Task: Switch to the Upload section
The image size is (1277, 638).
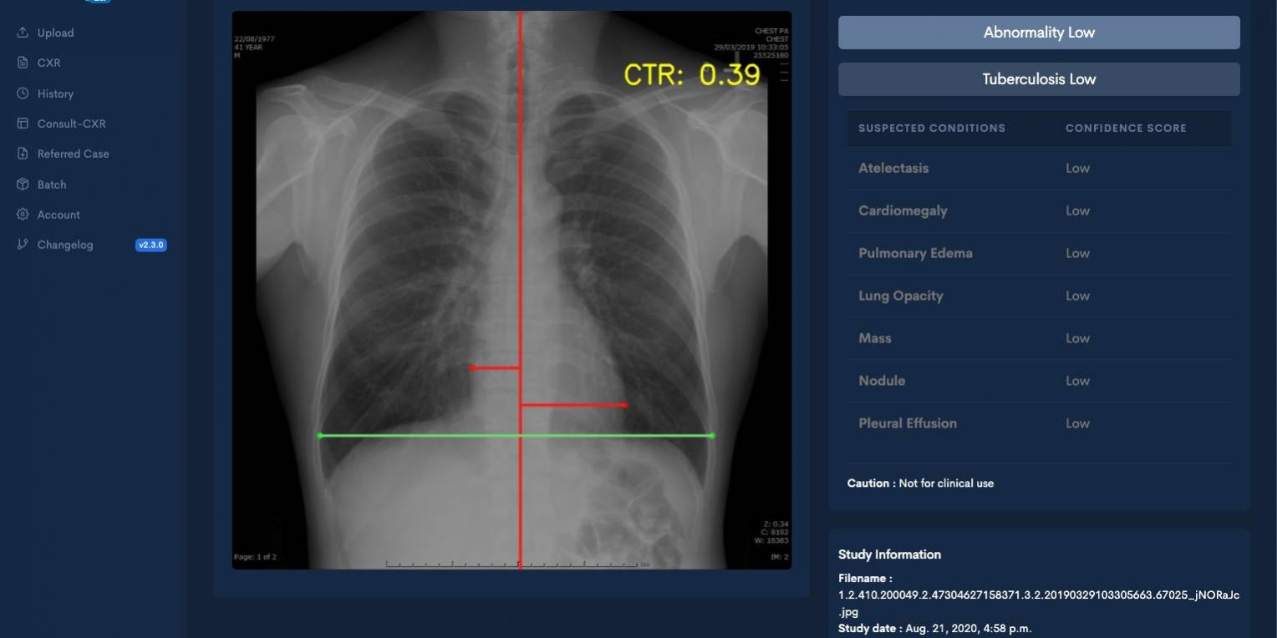Action: [55, 33]
